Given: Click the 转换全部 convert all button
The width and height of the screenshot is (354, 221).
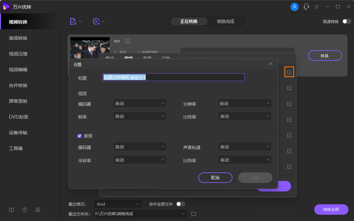Looking at the screenshot, I should [x=331, y=210].
